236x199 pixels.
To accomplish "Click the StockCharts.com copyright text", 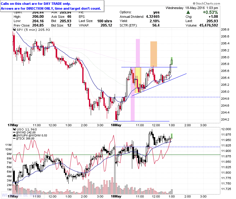I will pyautogui.click(x=206, y=3).
